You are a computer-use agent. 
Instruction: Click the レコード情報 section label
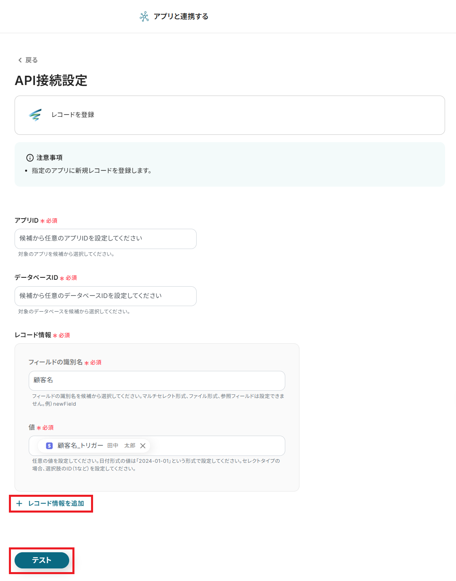click(33, 335)
